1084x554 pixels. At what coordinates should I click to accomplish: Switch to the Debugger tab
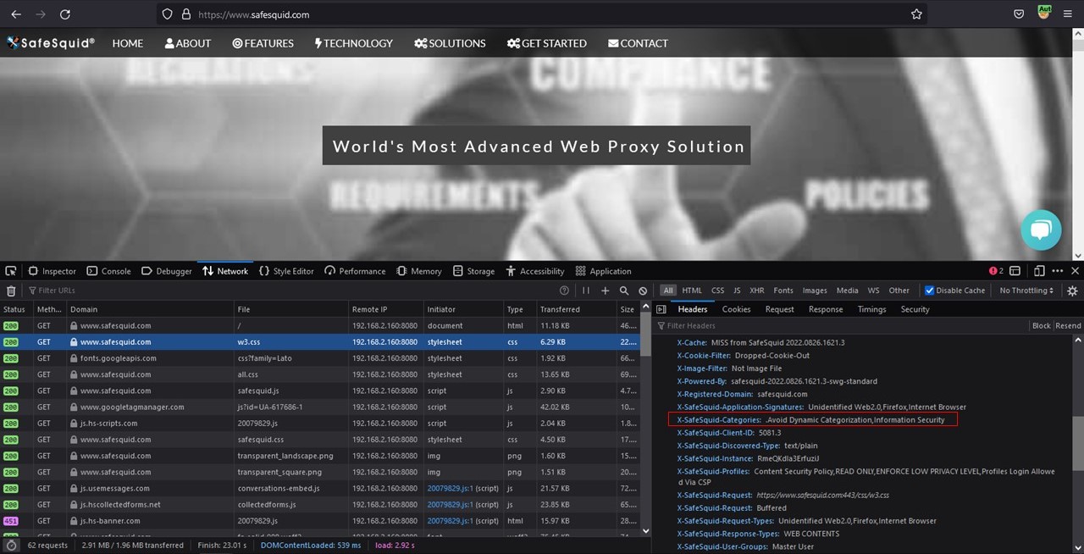pos(167,271)
